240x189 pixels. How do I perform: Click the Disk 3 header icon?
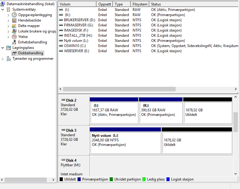(63, 130)
